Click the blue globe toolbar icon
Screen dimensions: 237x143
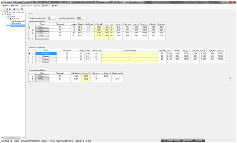pyautogui.click(x=22, y=9)
